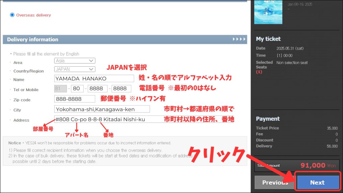Screen dimensions: 343x193
Task: Click the country code field showing 81
Action: 60,88
